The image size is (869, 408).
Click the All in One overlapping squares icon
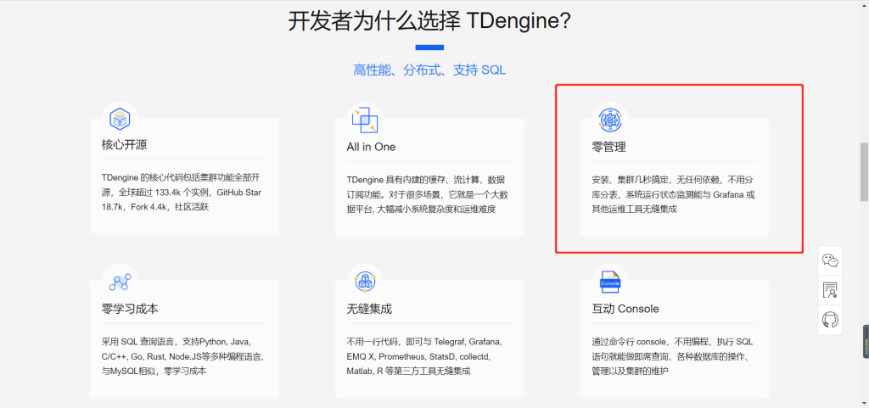[365, 119]
